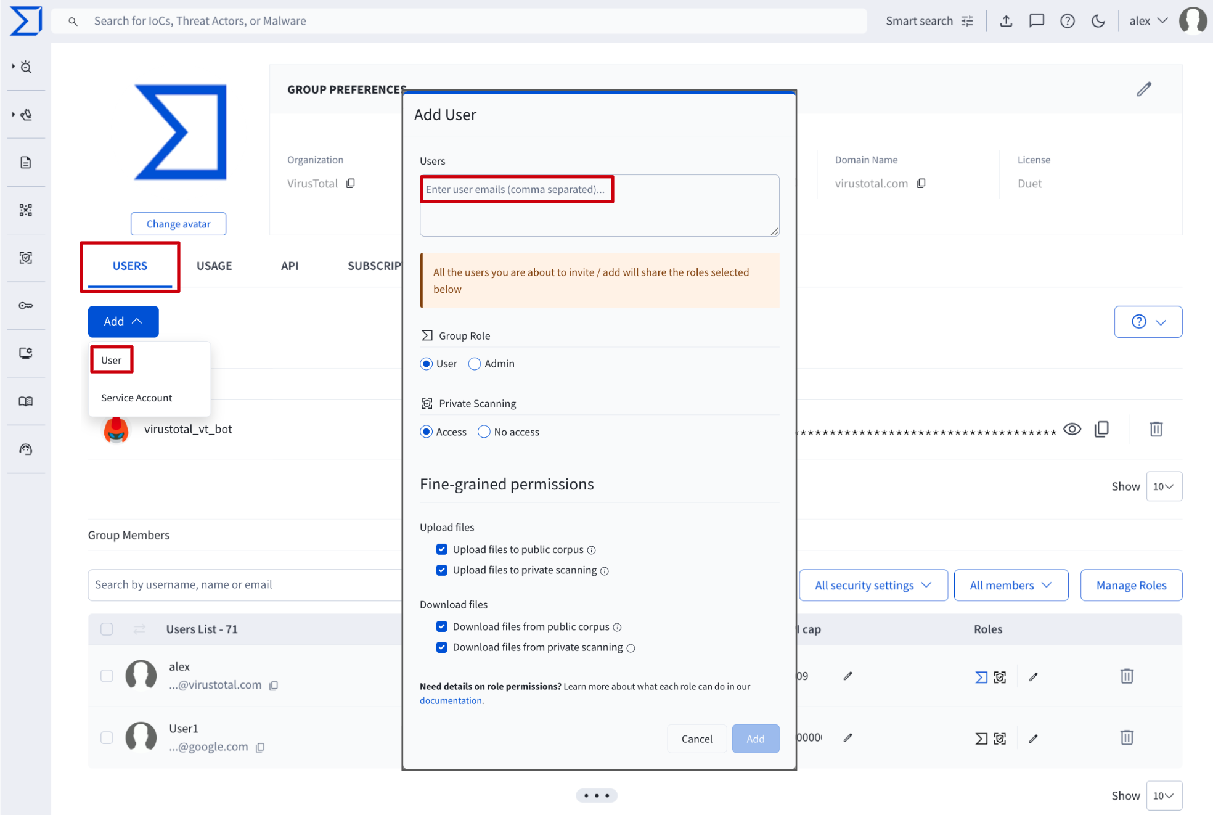Open the All members filter dropdown
Image resolution: width=1213 pixels, height=815 pixels.
[1010, 585]
